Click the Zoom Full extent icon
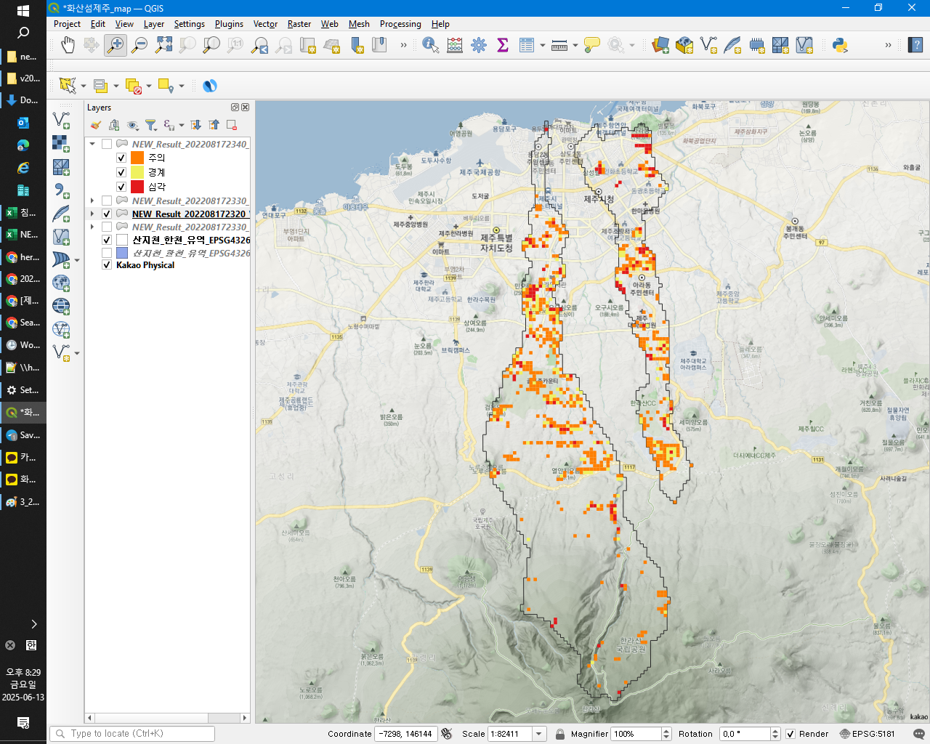 pyautogui.click(x=163, y=46)
